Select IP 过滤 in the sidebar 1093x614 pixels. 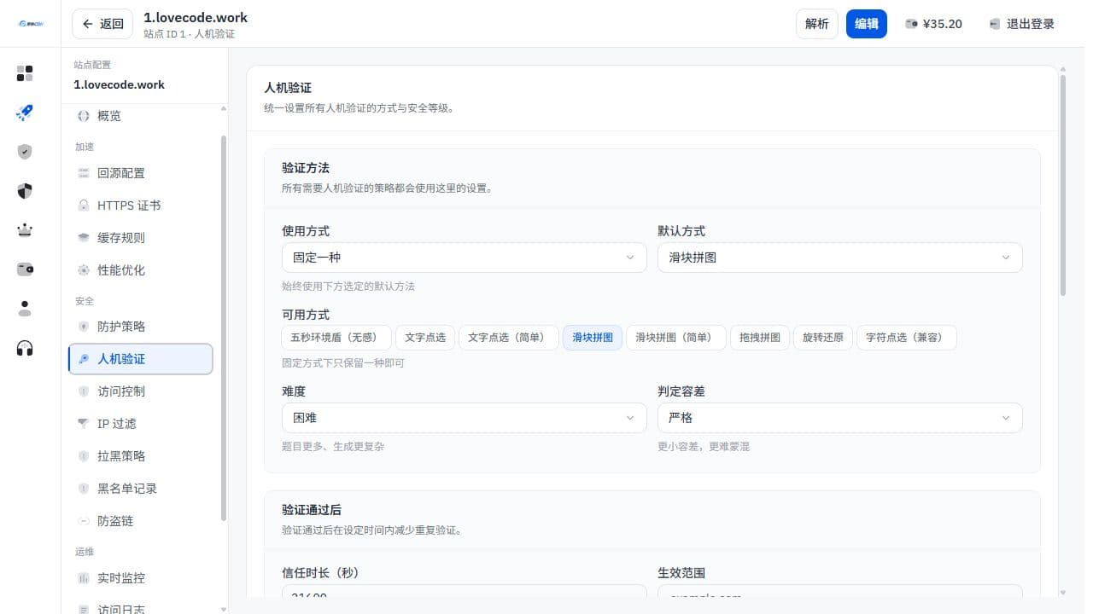(141, 424)
